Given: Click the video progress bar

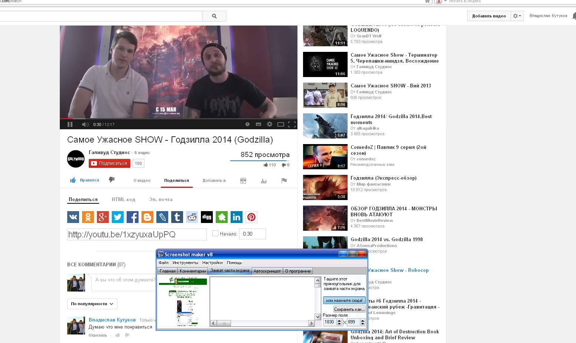Looking at the screenshot, I should (179, 119).
